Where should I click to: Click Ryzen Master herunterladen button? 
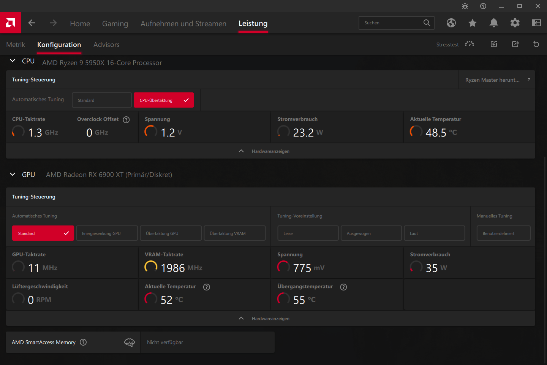(x=497, y=80)
